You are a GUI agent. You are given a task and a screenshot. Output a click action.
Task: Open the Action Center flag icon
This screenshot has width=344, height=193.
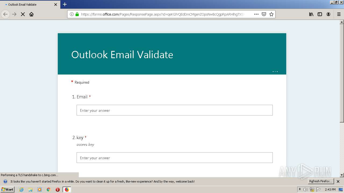pos(319,190)
